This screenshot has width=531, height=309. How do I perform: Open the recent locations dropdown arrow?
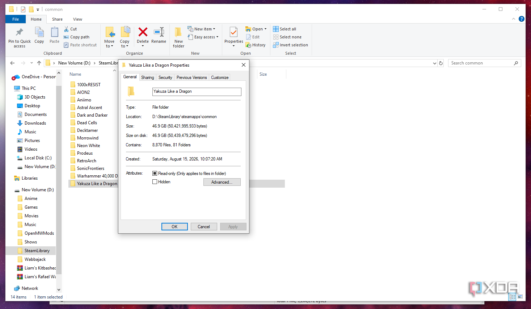point(32,63)
